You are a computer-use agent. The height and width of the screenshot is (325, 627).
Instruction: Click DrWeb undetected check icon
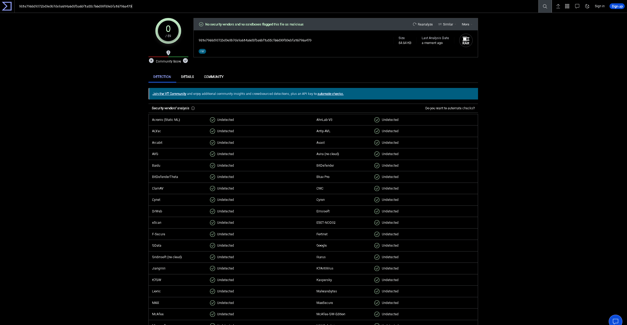click(x=213, y=211)
